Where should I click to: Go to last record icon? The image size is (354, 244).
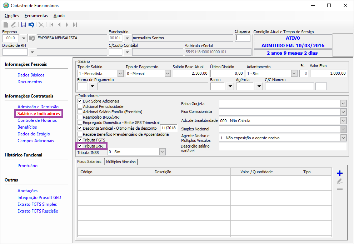click(x=75, y=25)
